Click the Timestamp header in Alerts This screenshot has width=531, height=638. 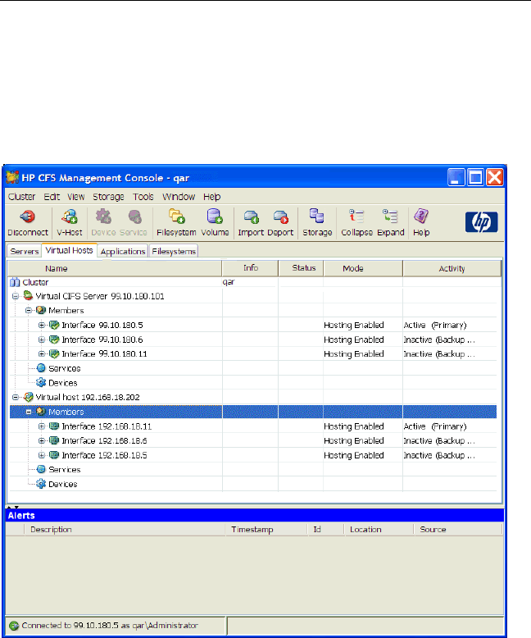coord(266,530)
